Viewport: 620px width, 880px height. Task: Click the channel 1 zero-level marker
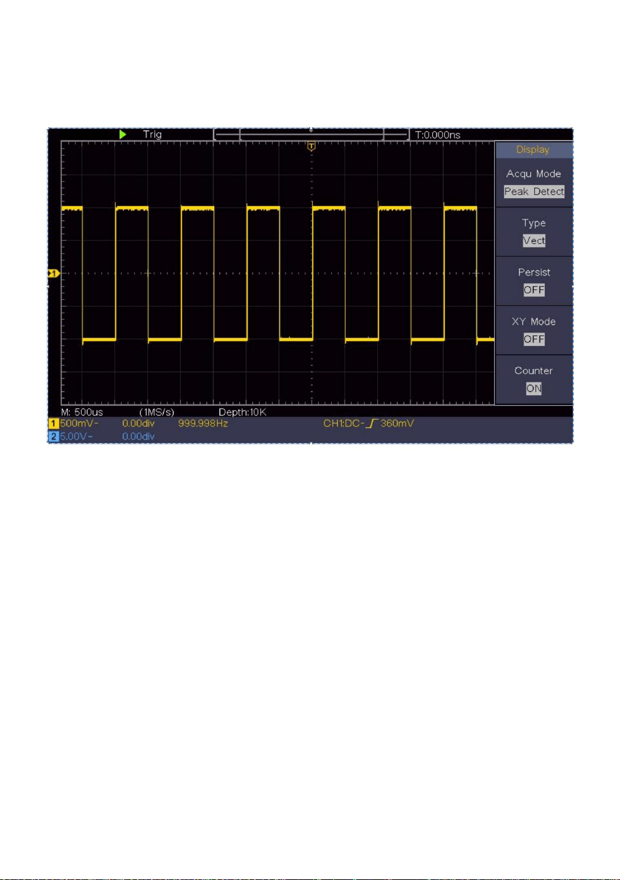tap(53, 273)
